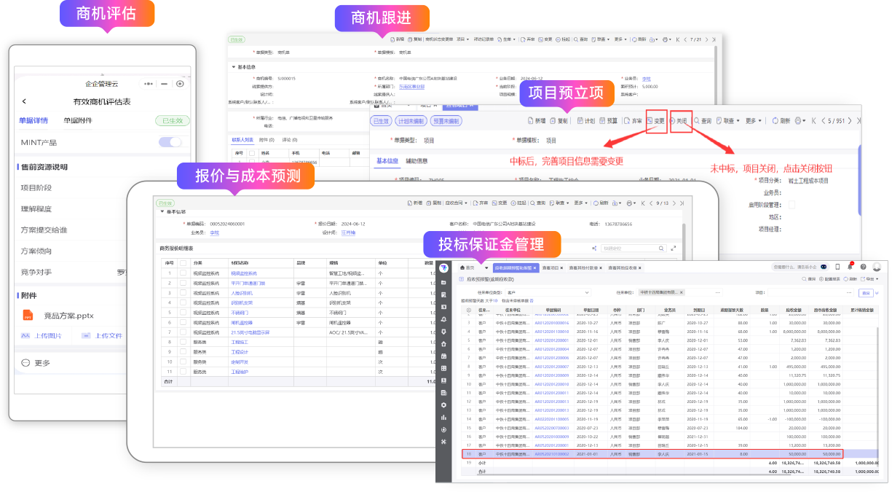Check the 启用阶段管理 checkbox

(x=792, y=205)
